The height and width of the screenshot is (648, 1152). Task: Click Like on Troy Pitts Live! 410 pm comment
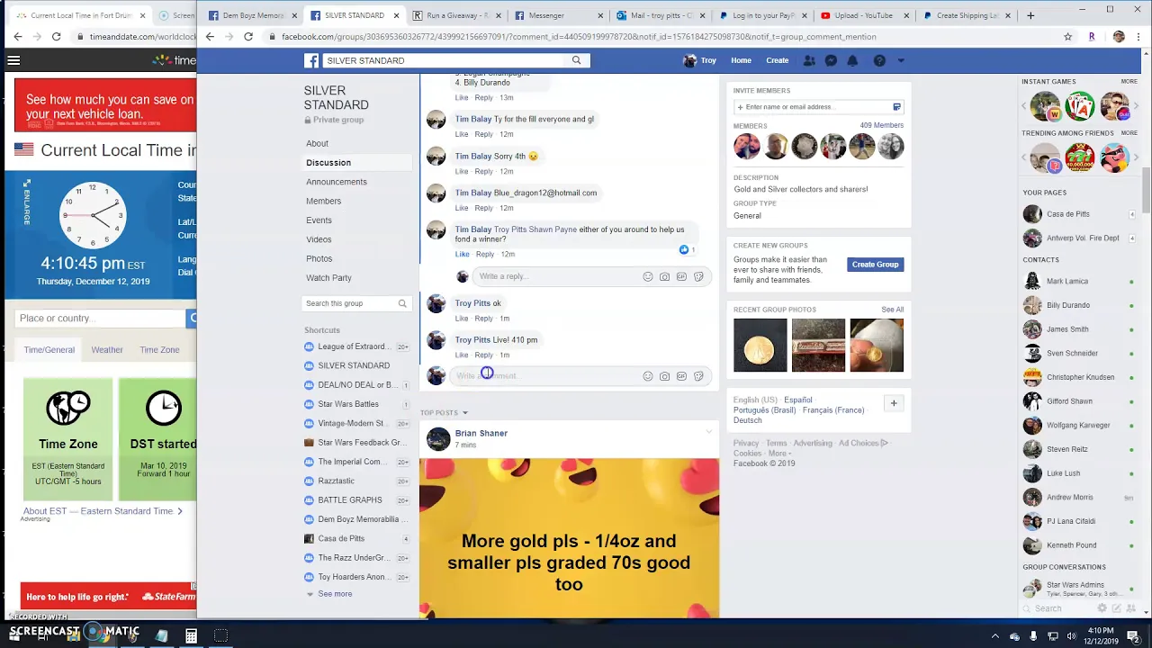click(462, 355)
